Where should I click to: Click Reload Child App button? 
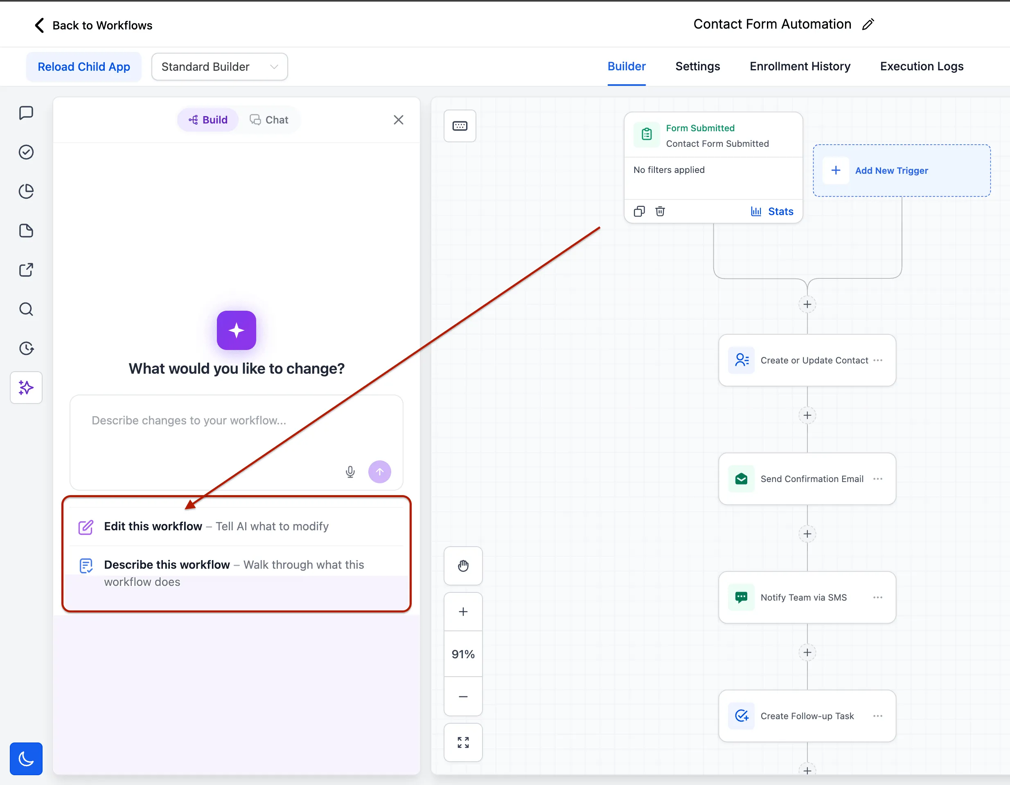(x=84, y=67)
